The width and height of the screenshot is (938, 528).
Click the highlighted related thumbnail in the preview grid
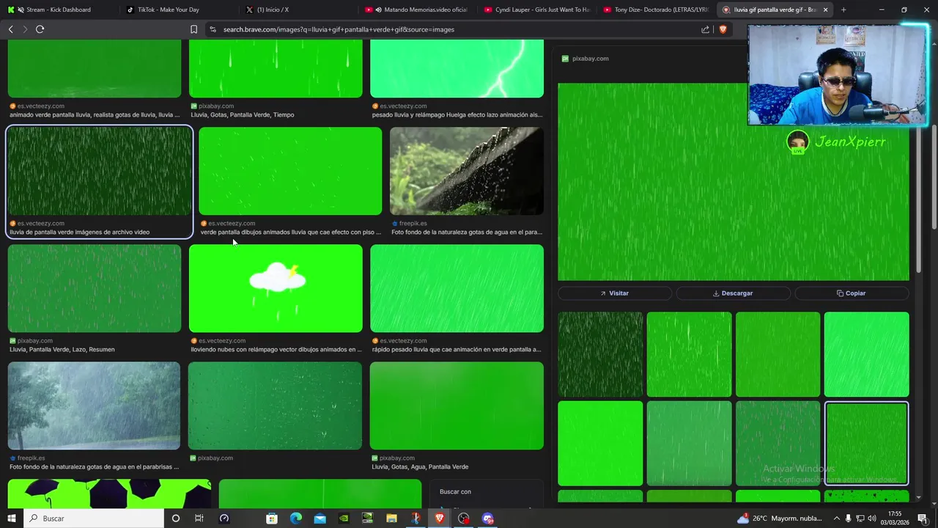866,443
